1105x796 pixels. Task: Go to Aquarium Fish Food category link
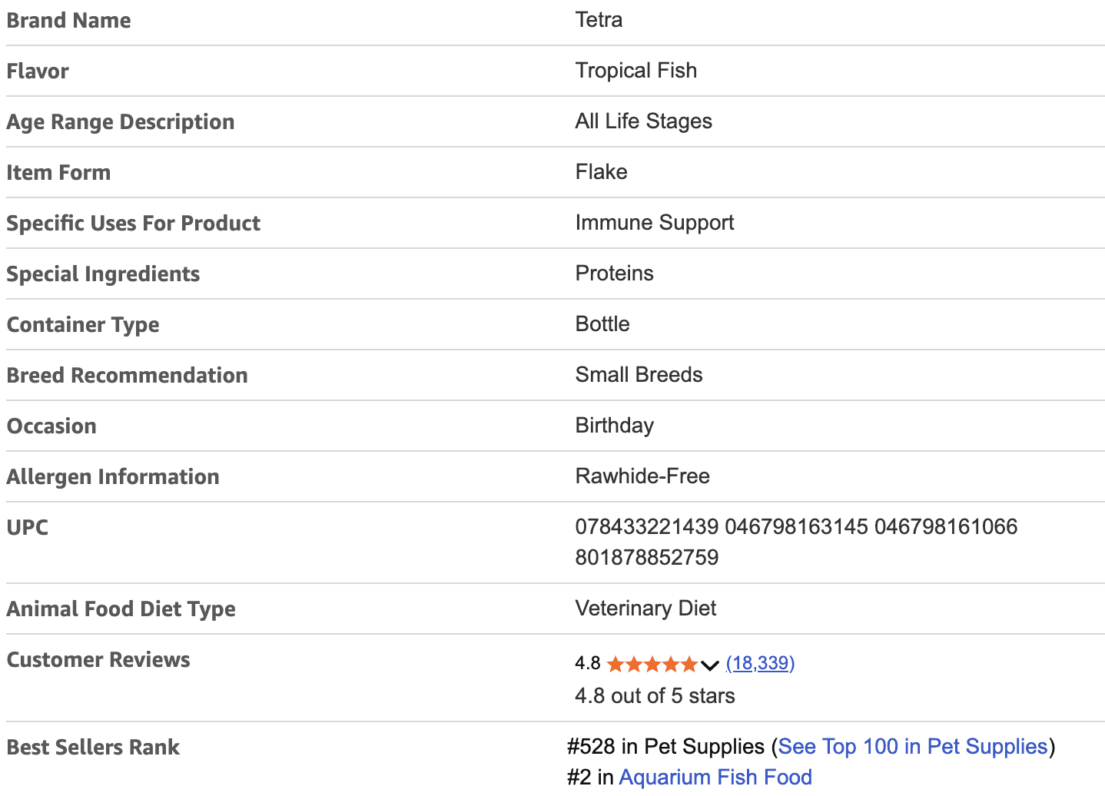point(715,777)
